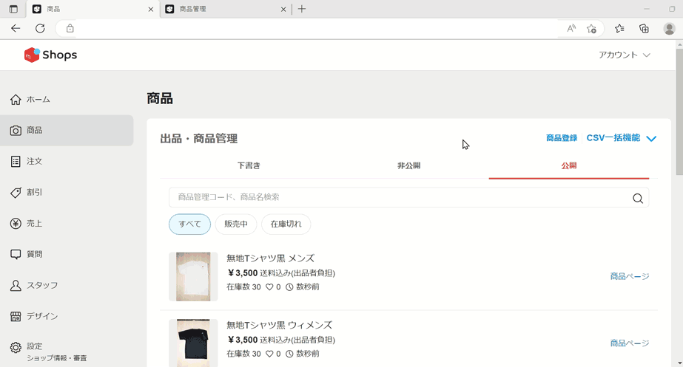
Task: Open the ホーム sidebar item's house icon
Action: pyautogui.click(x=16, y=100)
